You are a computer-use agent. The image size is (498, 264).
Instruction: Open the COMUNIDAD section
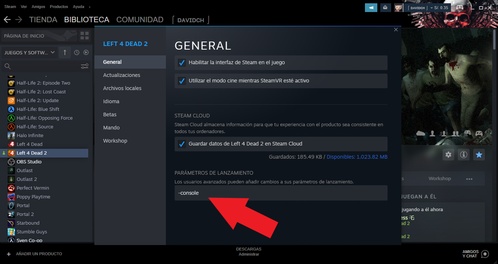point(140,20)
